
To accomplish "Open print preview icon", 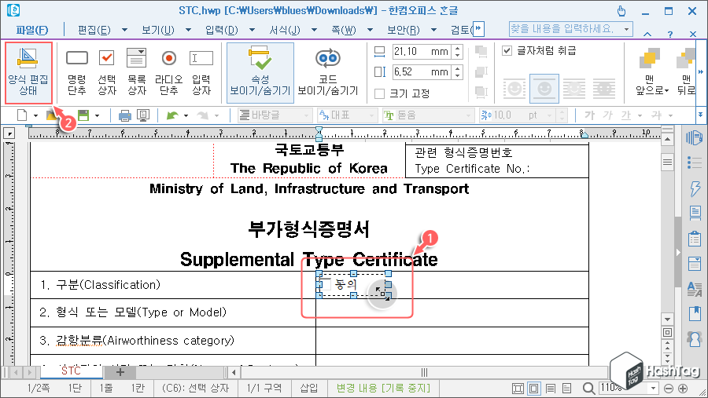I will [x=143, y=116].
